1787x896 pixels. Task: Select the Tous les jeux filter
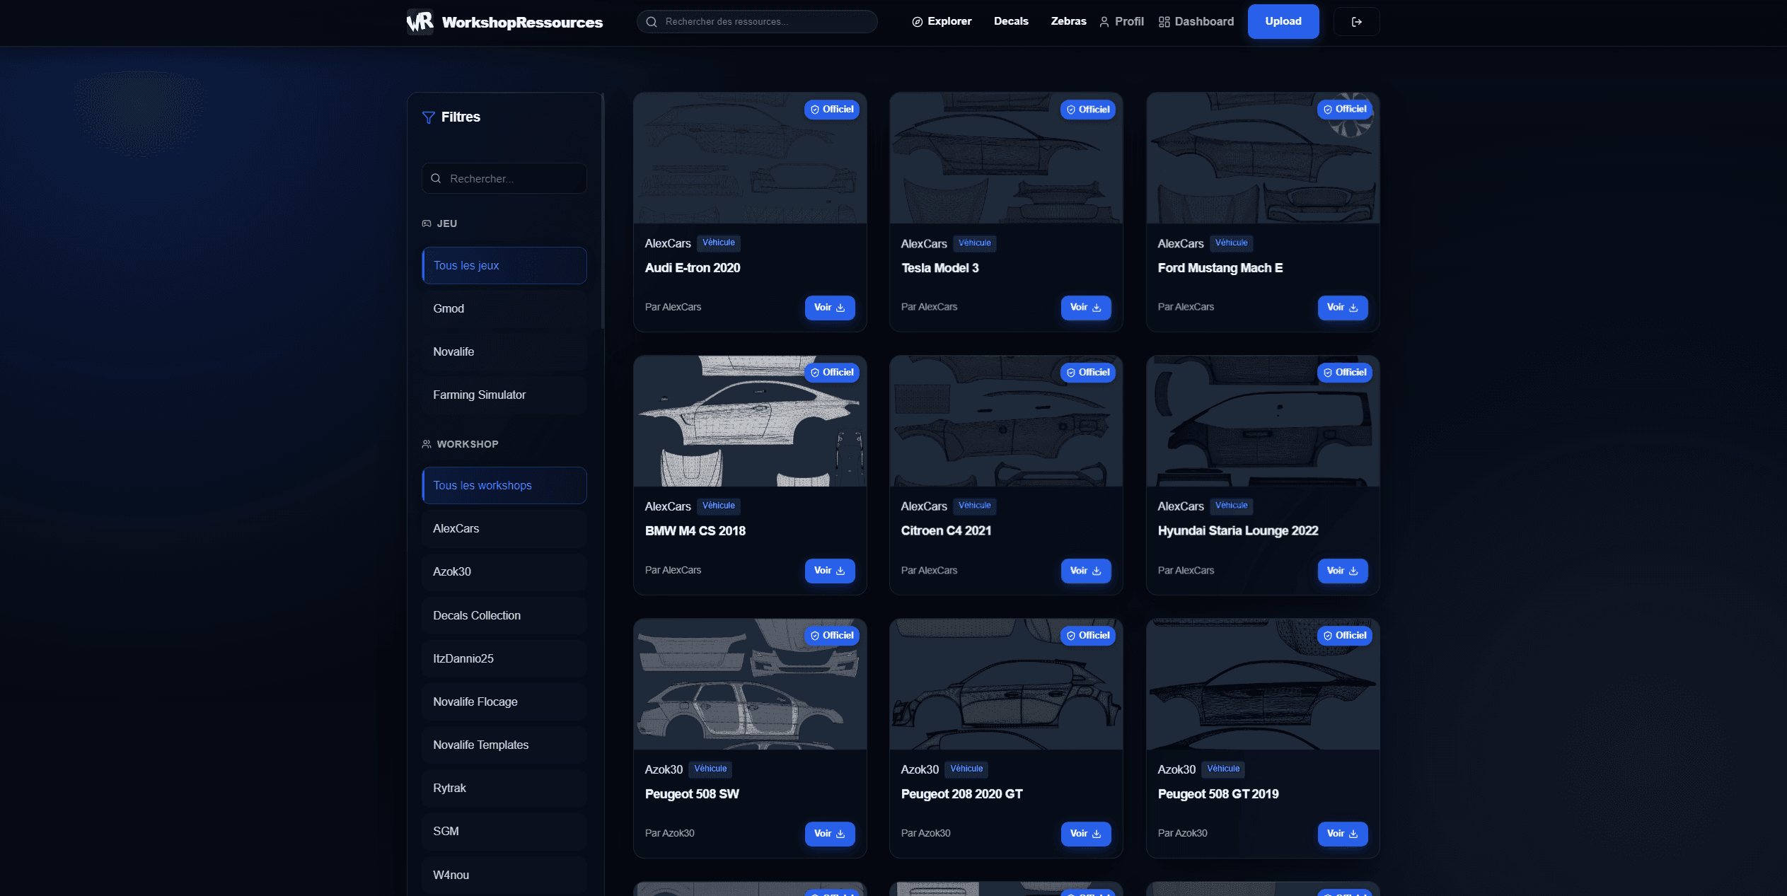[x=504, y=266]
